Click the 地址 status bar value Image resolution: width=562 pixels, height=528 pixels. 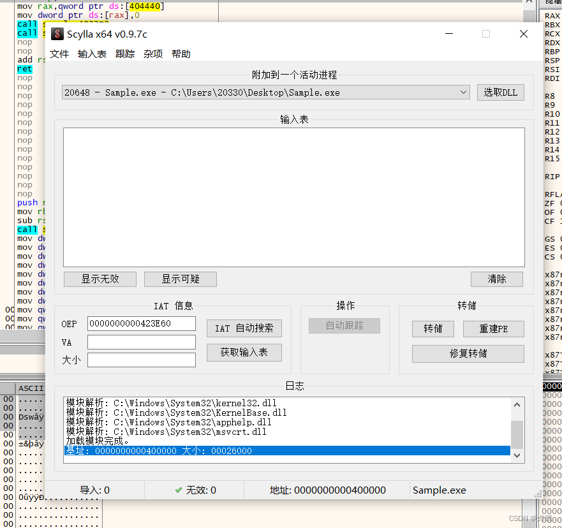click(328, 490)
